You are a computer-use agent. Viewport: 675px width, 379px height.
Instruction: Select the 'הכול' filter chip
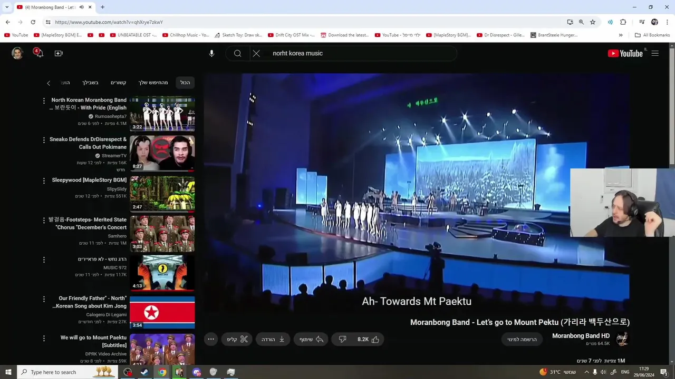click(x=185, y=83)
